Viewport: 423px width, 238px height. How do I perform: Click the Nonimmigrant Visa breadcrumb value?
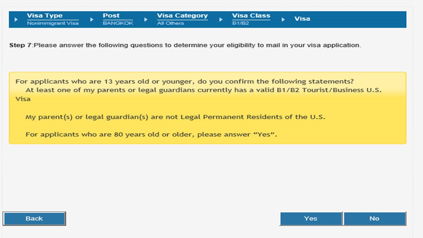[x=53, y=23]
